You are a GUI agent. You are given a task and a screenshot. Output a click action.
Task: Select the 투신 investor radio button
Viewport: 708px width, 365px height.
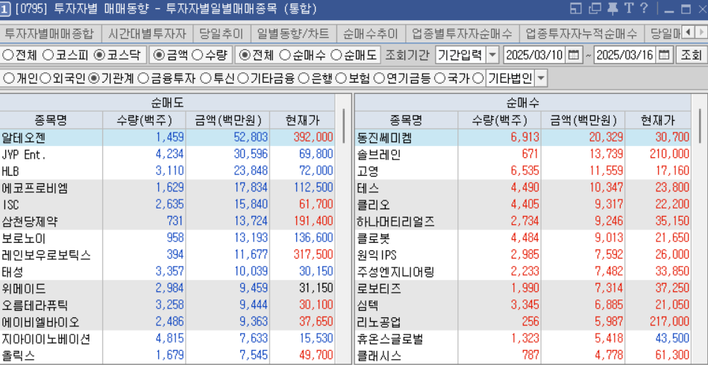coord(205,79)
